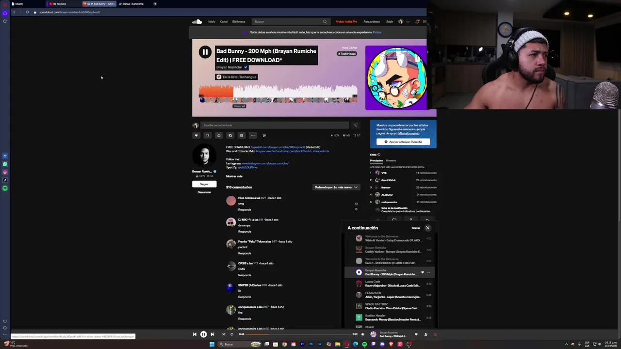Select the Principales fans tab
Image resolution: width=621 pixels, height=349 pixels.
(376, 160)
